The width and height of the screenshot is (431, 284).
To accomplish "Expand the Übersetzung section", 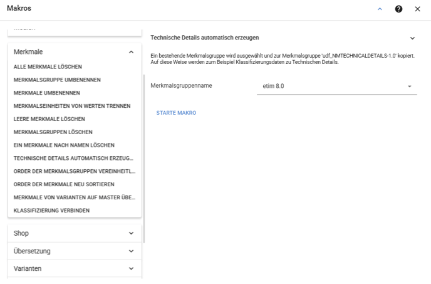I will tap(131, 251).
